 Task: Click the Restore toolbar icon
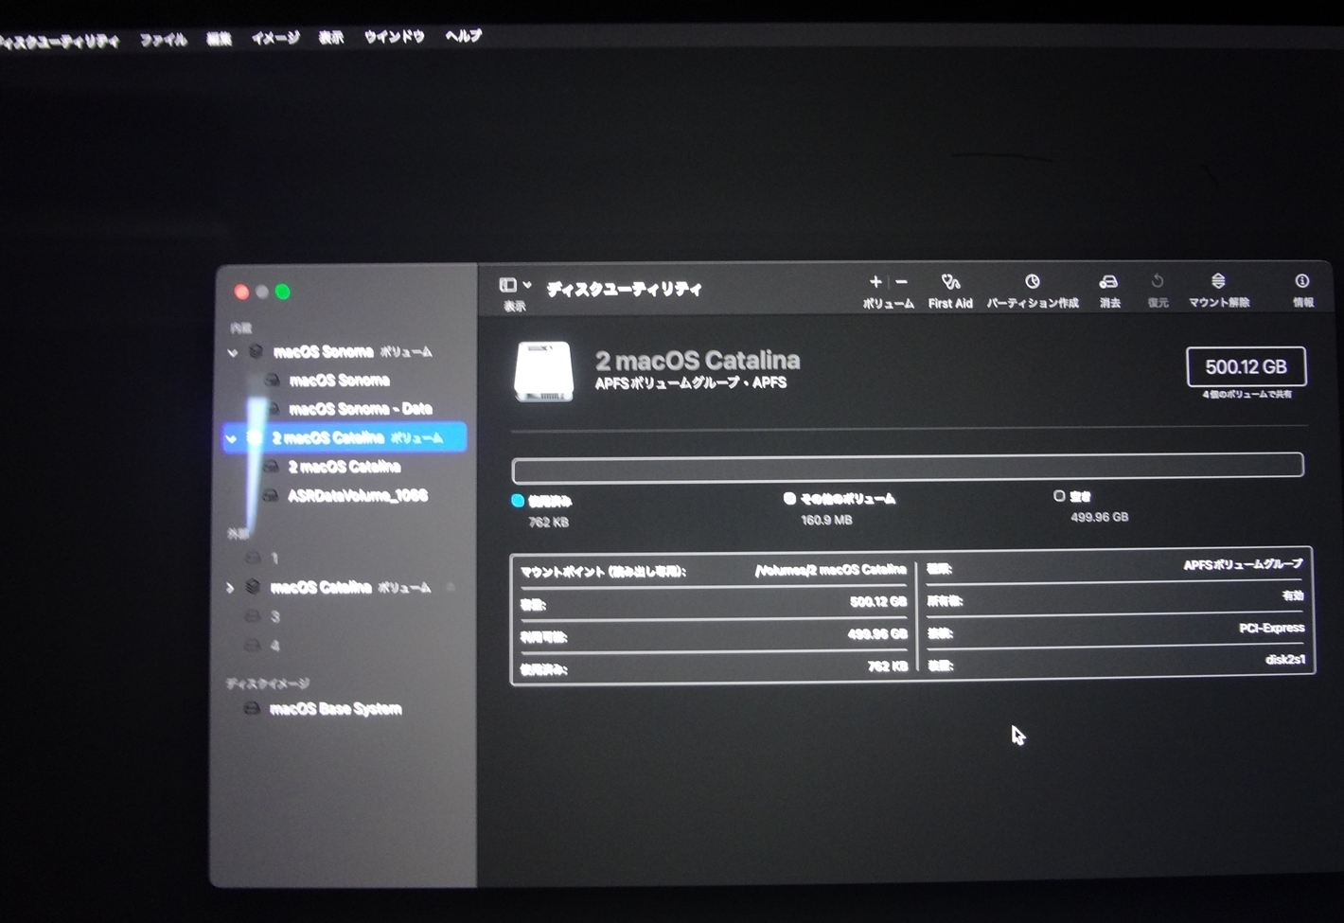point(1157,281)
